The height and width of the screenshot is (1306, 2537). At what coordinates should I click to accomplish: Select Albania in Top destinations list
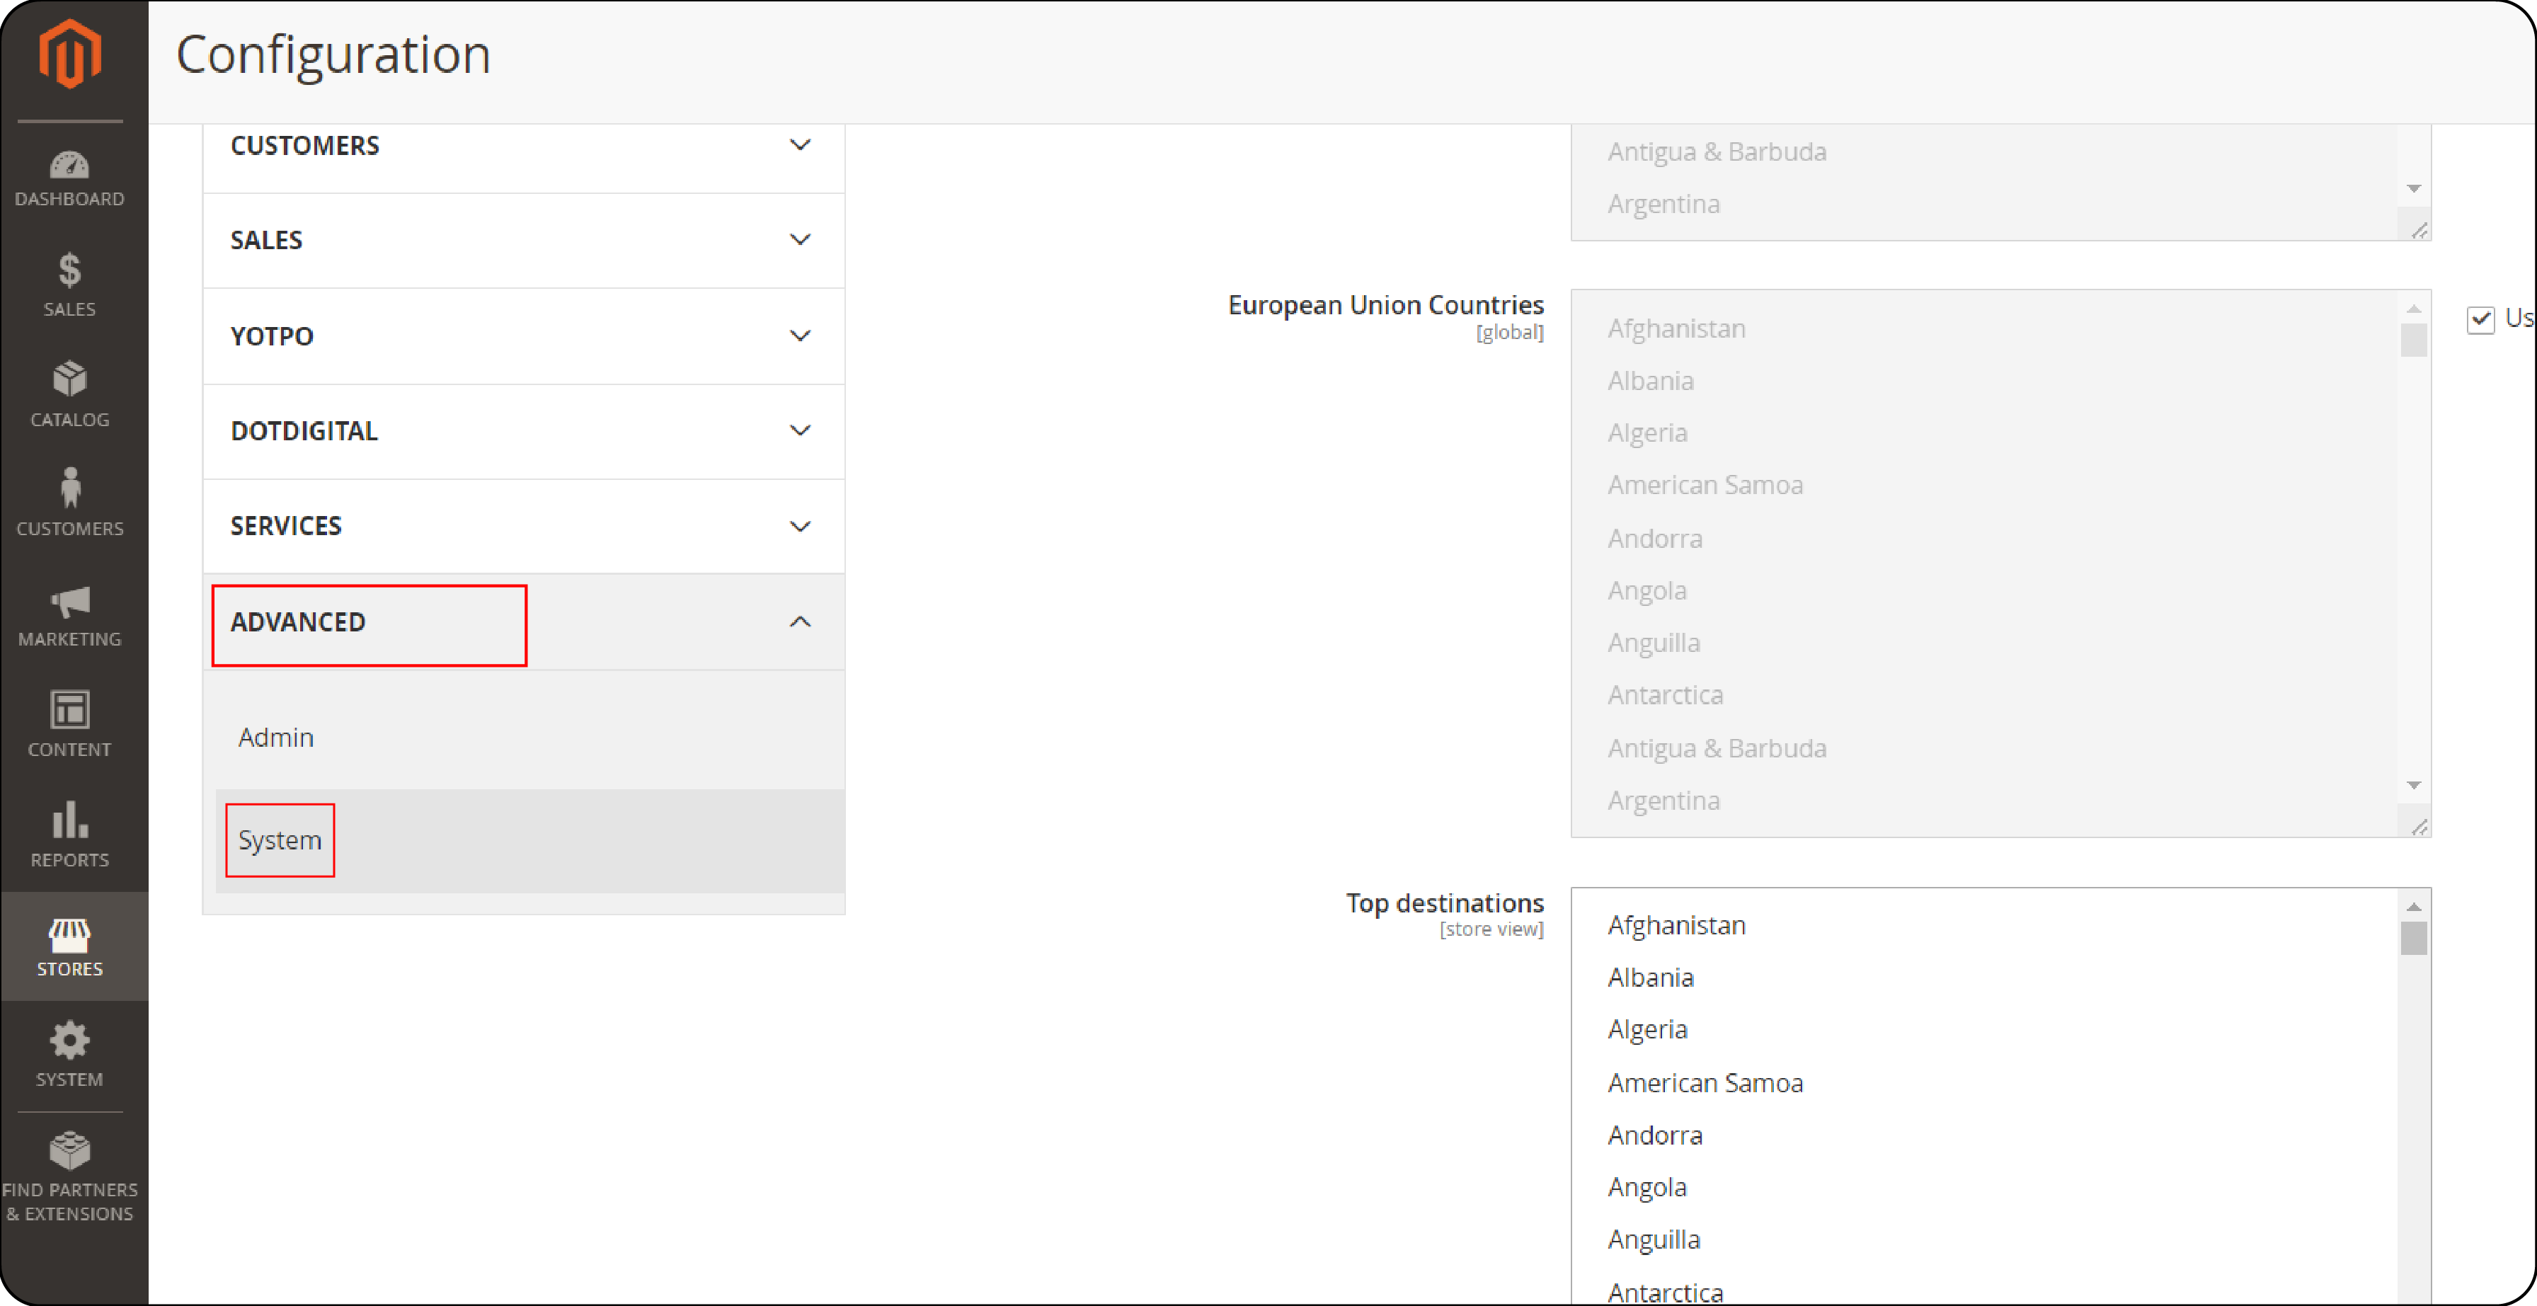1651,976
